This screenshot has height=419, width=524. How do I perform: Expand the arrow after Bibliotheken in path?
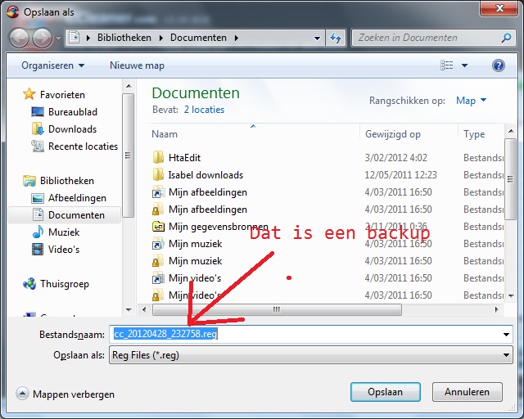(161, 38)
